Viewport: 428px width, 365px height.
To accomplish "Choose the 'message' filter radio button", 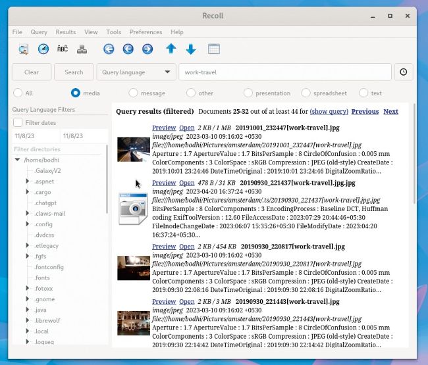I will pyautogui.click(x=134, y=93).
